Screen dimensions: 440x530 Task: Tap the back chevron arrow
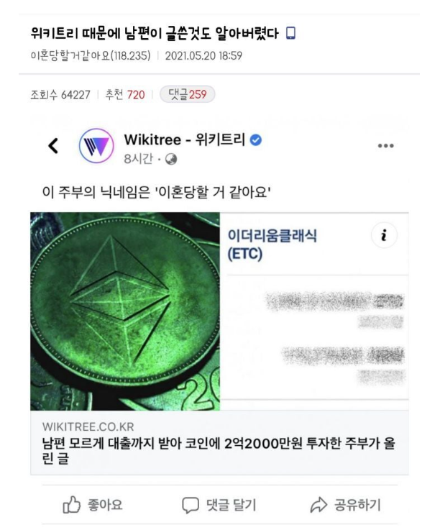point(53,146)
